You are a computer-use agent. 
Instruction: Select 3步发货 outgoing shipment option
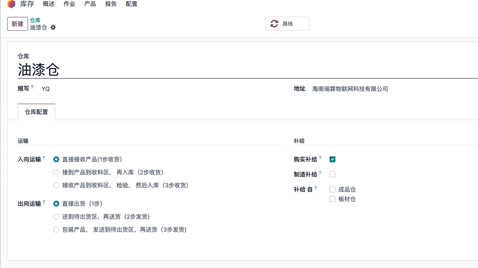click(56, 230)
